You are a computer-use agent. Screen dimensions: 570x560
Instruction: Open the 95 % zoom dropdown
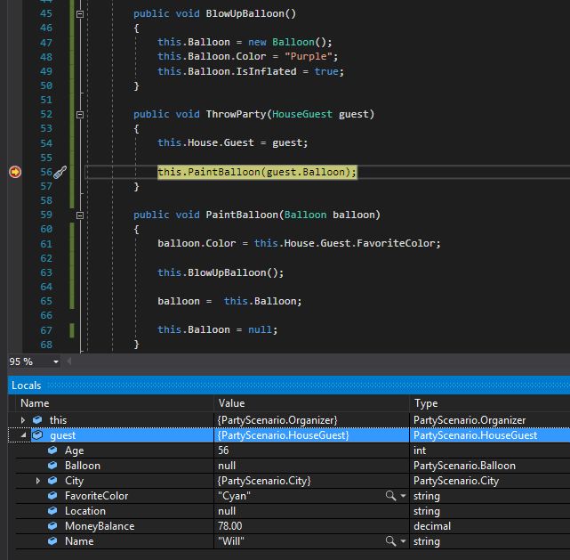pos(56,362)
